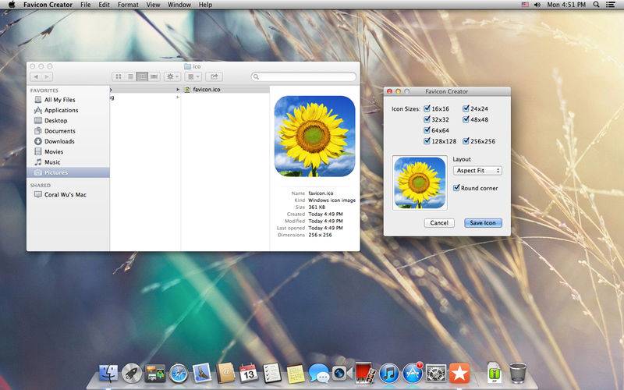Open the Finder action gear dropdown
The height and width of the screenshot is (390, 624).
[x=172, y=76]
